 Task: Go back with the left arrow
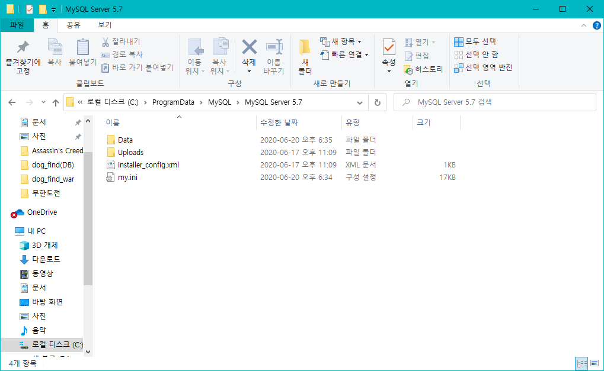pyautogui.click(x=12, y=102)
